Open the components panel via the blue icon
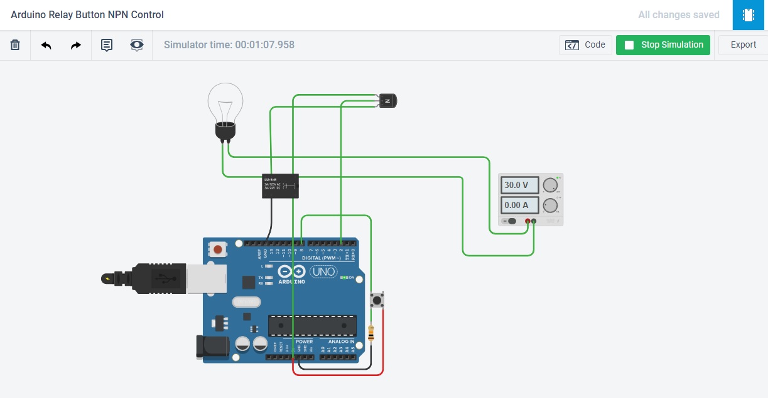768x398 pixels. [x=748, y=14]
